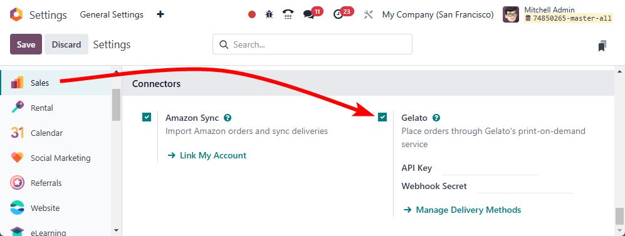The height and width of the screenshot is (236, 625).
Task: Click the Gelato help question icon
Action: tap(436, 118)
